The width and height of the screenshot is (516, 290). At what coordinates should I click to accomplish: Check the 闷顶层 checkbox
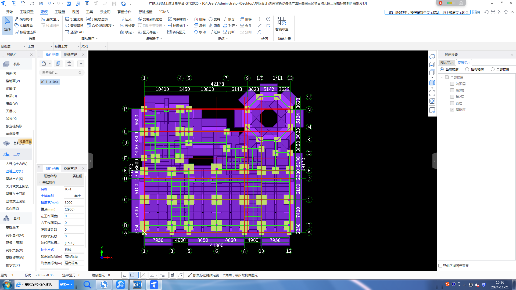452,84
